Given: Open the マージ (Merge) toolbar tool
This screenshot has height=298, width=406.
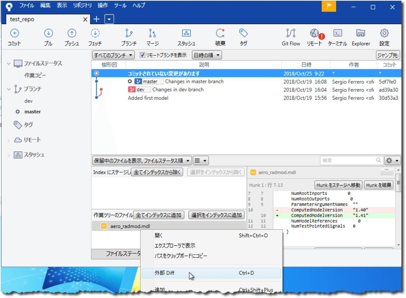Looking at the screenshot, I should (153, 37).
